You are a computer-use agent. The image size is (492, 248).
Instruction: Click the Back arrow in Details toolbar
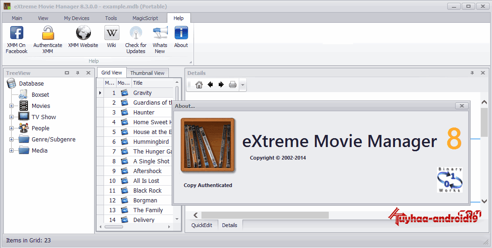point(210,85)
